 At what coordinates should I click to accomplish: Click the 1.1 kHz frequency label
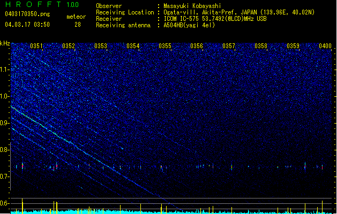click(x=5, y=70)
